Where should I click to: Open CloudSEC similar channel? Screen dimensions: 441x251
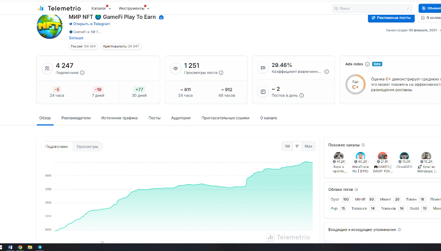(404, 161)
